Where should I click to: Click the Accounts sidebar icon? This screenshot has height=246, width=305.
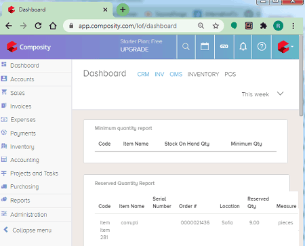(4, 79)
